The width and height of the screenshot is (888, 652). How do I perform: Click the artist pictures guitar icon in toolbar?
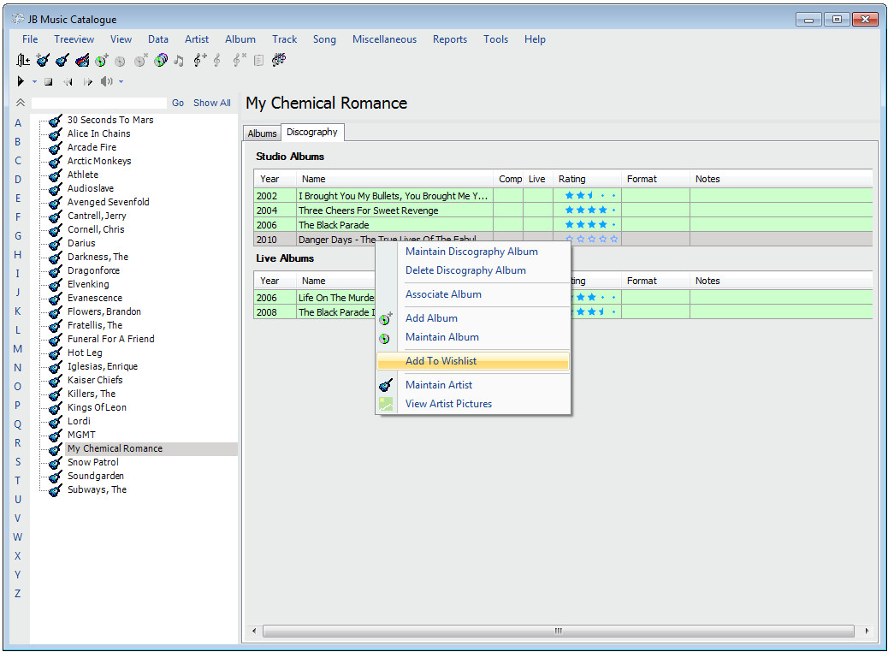point(82,60)
